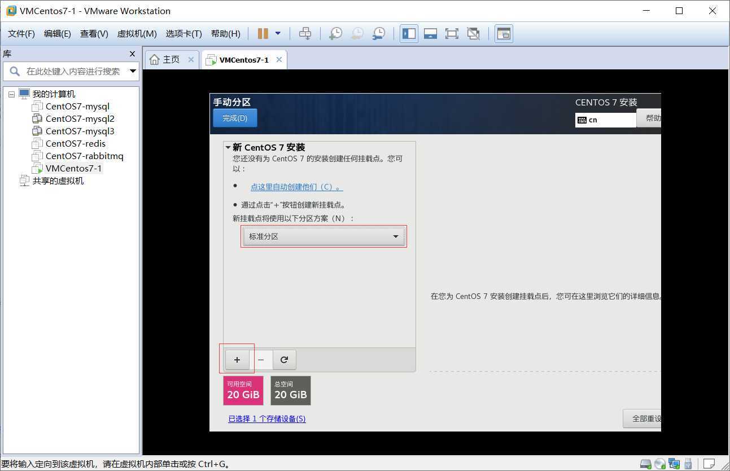The height and width of the screenshot is (471, 730).
Task: Open the 编辑(E) menu
Action: point(58,34)
